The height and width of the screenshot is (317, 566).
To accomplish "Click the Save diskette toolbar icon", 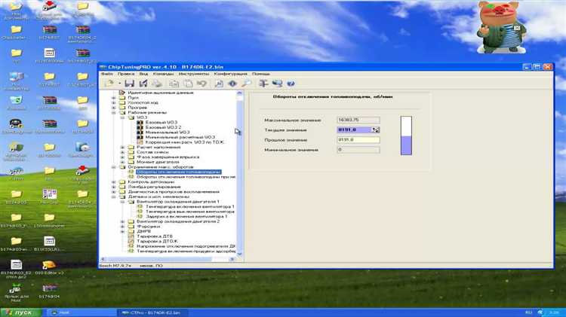I will [129, 84].
